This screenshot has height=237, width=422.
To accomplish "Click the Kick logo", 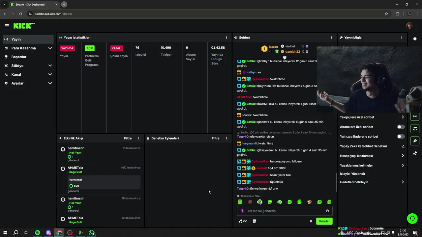I will click(24, 26).
